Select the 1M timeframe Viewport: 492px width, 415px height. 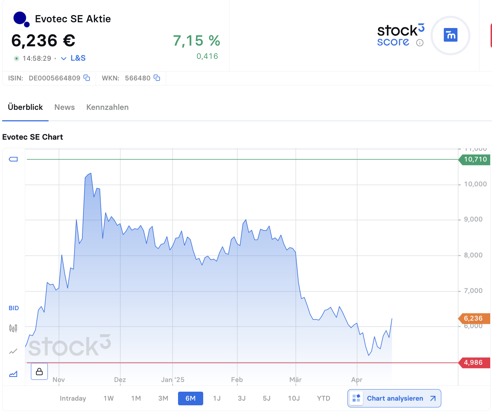point(136,398)
